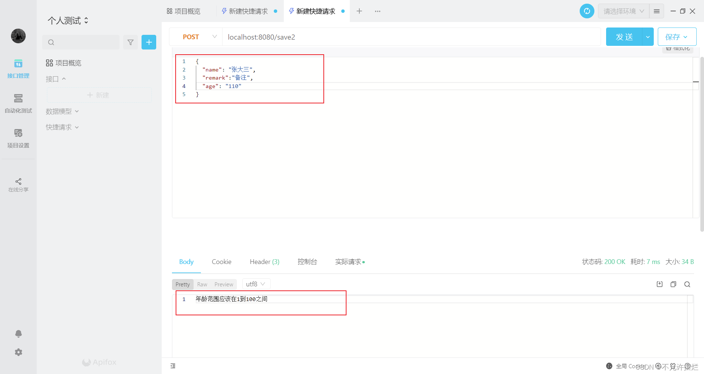Image resolution: width=704 pixels, height=374 pixels.
Task: Click the 7 ms response time value
Action: tap(653, 262)
